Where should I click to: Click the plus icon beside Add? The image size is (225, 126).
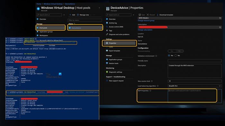(70, 15)
